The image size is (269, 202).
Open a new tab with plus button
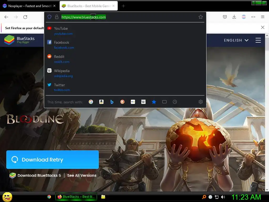(123, 6)
